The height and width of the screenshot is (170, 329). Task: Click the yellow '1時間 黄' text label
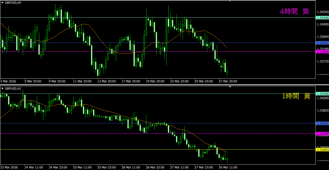296,96
